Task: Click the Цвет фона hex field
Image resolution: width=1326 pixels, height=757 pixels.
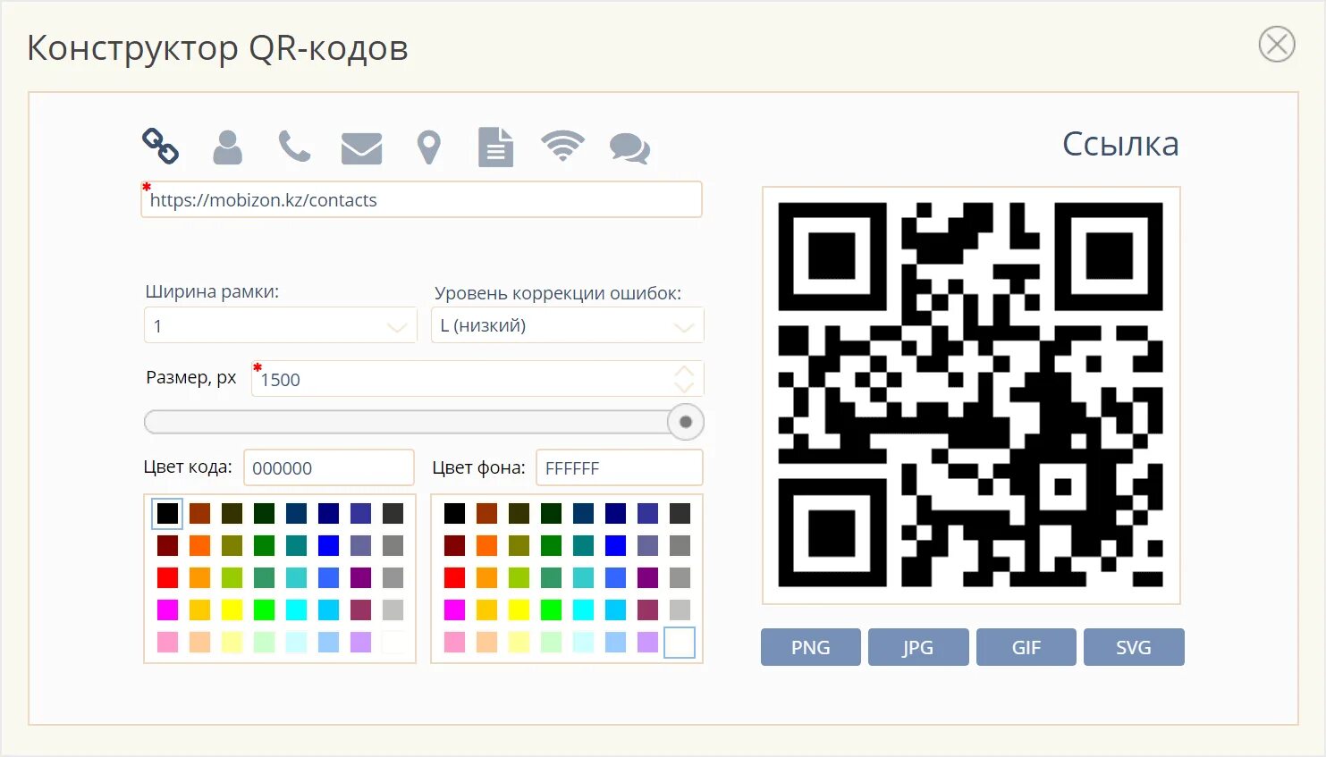Action: [620, 467]
